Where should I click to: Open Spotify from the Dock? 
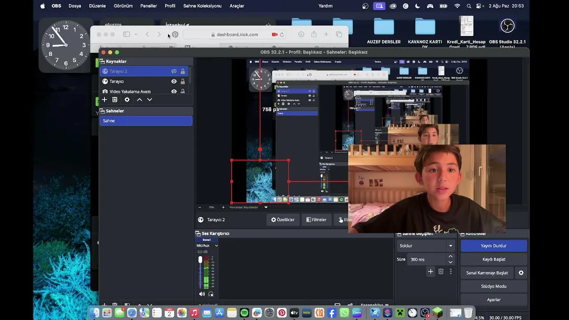244,313
